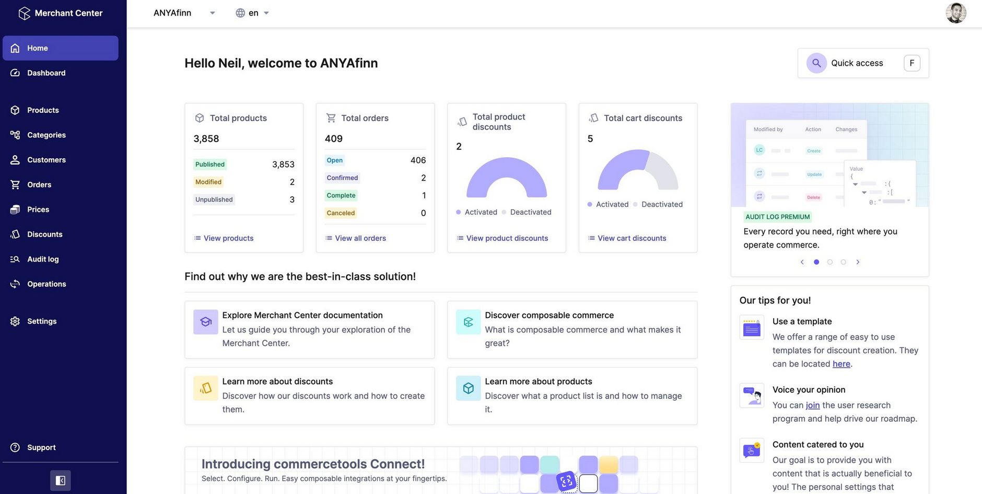
Task: Click the Learn more about products cube icon
Action: coord(469,388)
